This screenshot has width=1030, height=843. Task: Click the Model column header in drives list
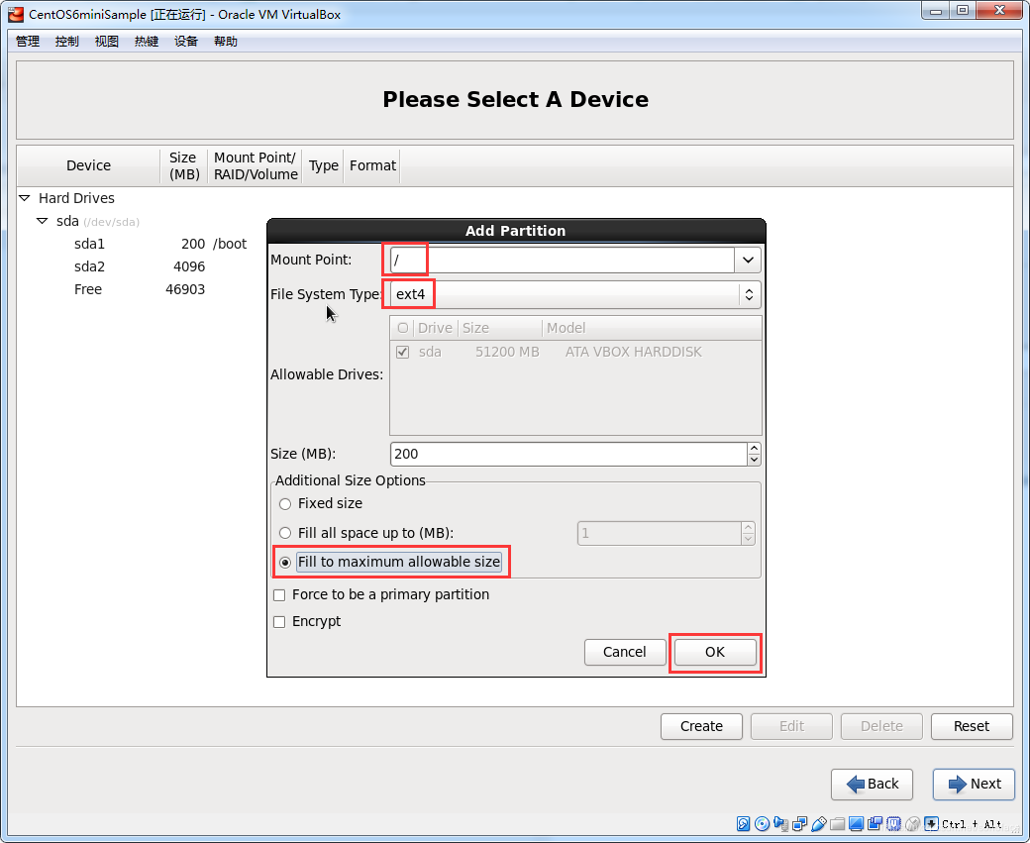tap(652, 328)
